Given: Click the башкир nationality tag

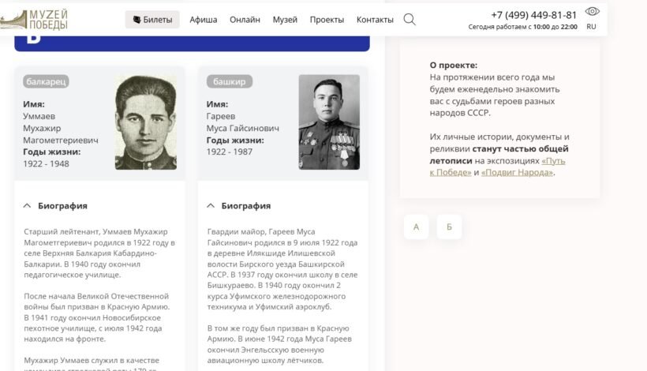Looking at the screenshot, I should point(229,81).
